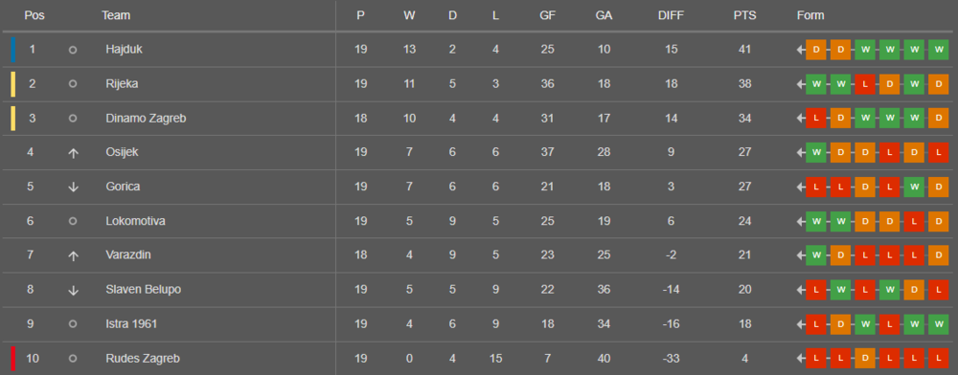Sort by the DIFF column header
Image resolution: width=958 pixels, height=375 pixels.
[671, 16]
